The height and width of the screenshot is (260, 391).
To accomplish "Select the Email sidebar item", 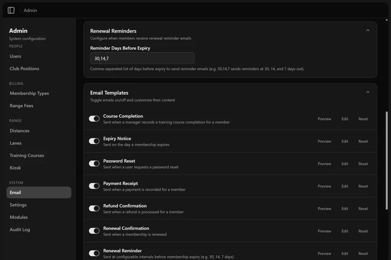I will (x=39, y=192).
